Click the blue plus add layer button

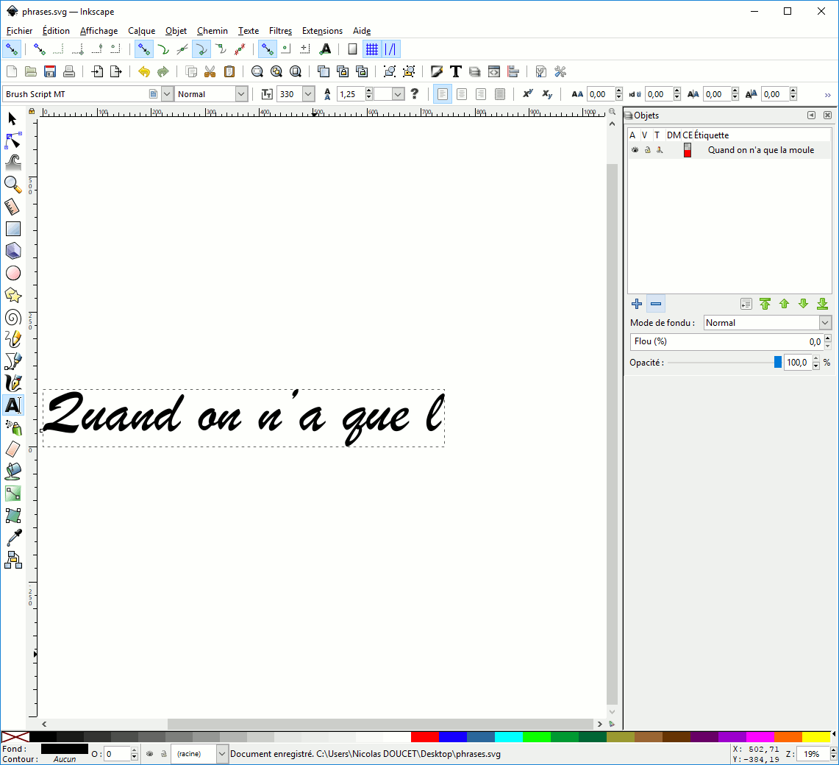tap(637, 304)
